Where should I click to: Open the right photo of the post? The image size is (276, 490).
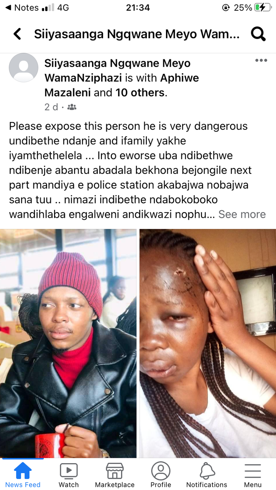(x=208, y=343)
